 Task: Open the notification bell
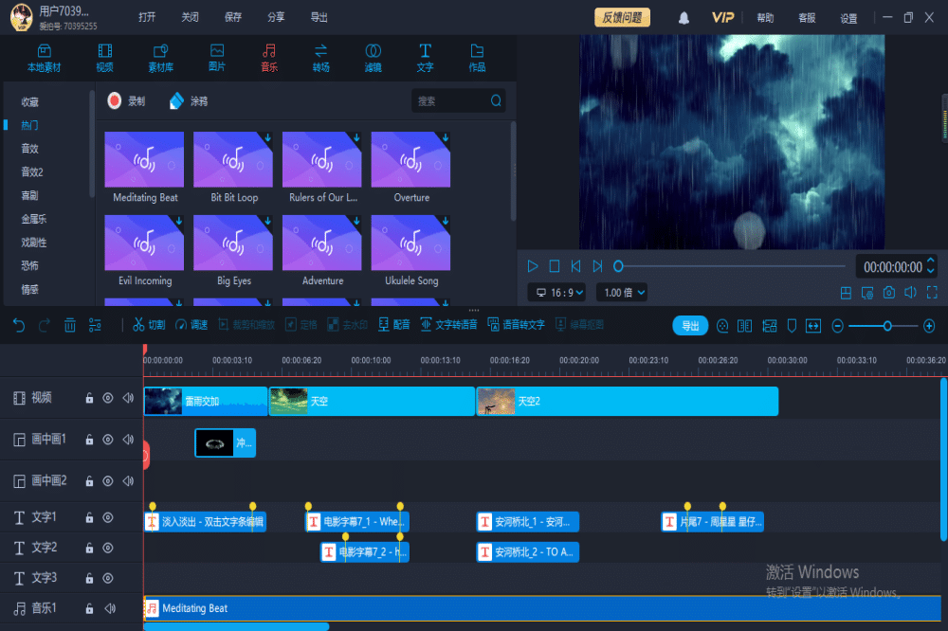(x=684, y=18)
